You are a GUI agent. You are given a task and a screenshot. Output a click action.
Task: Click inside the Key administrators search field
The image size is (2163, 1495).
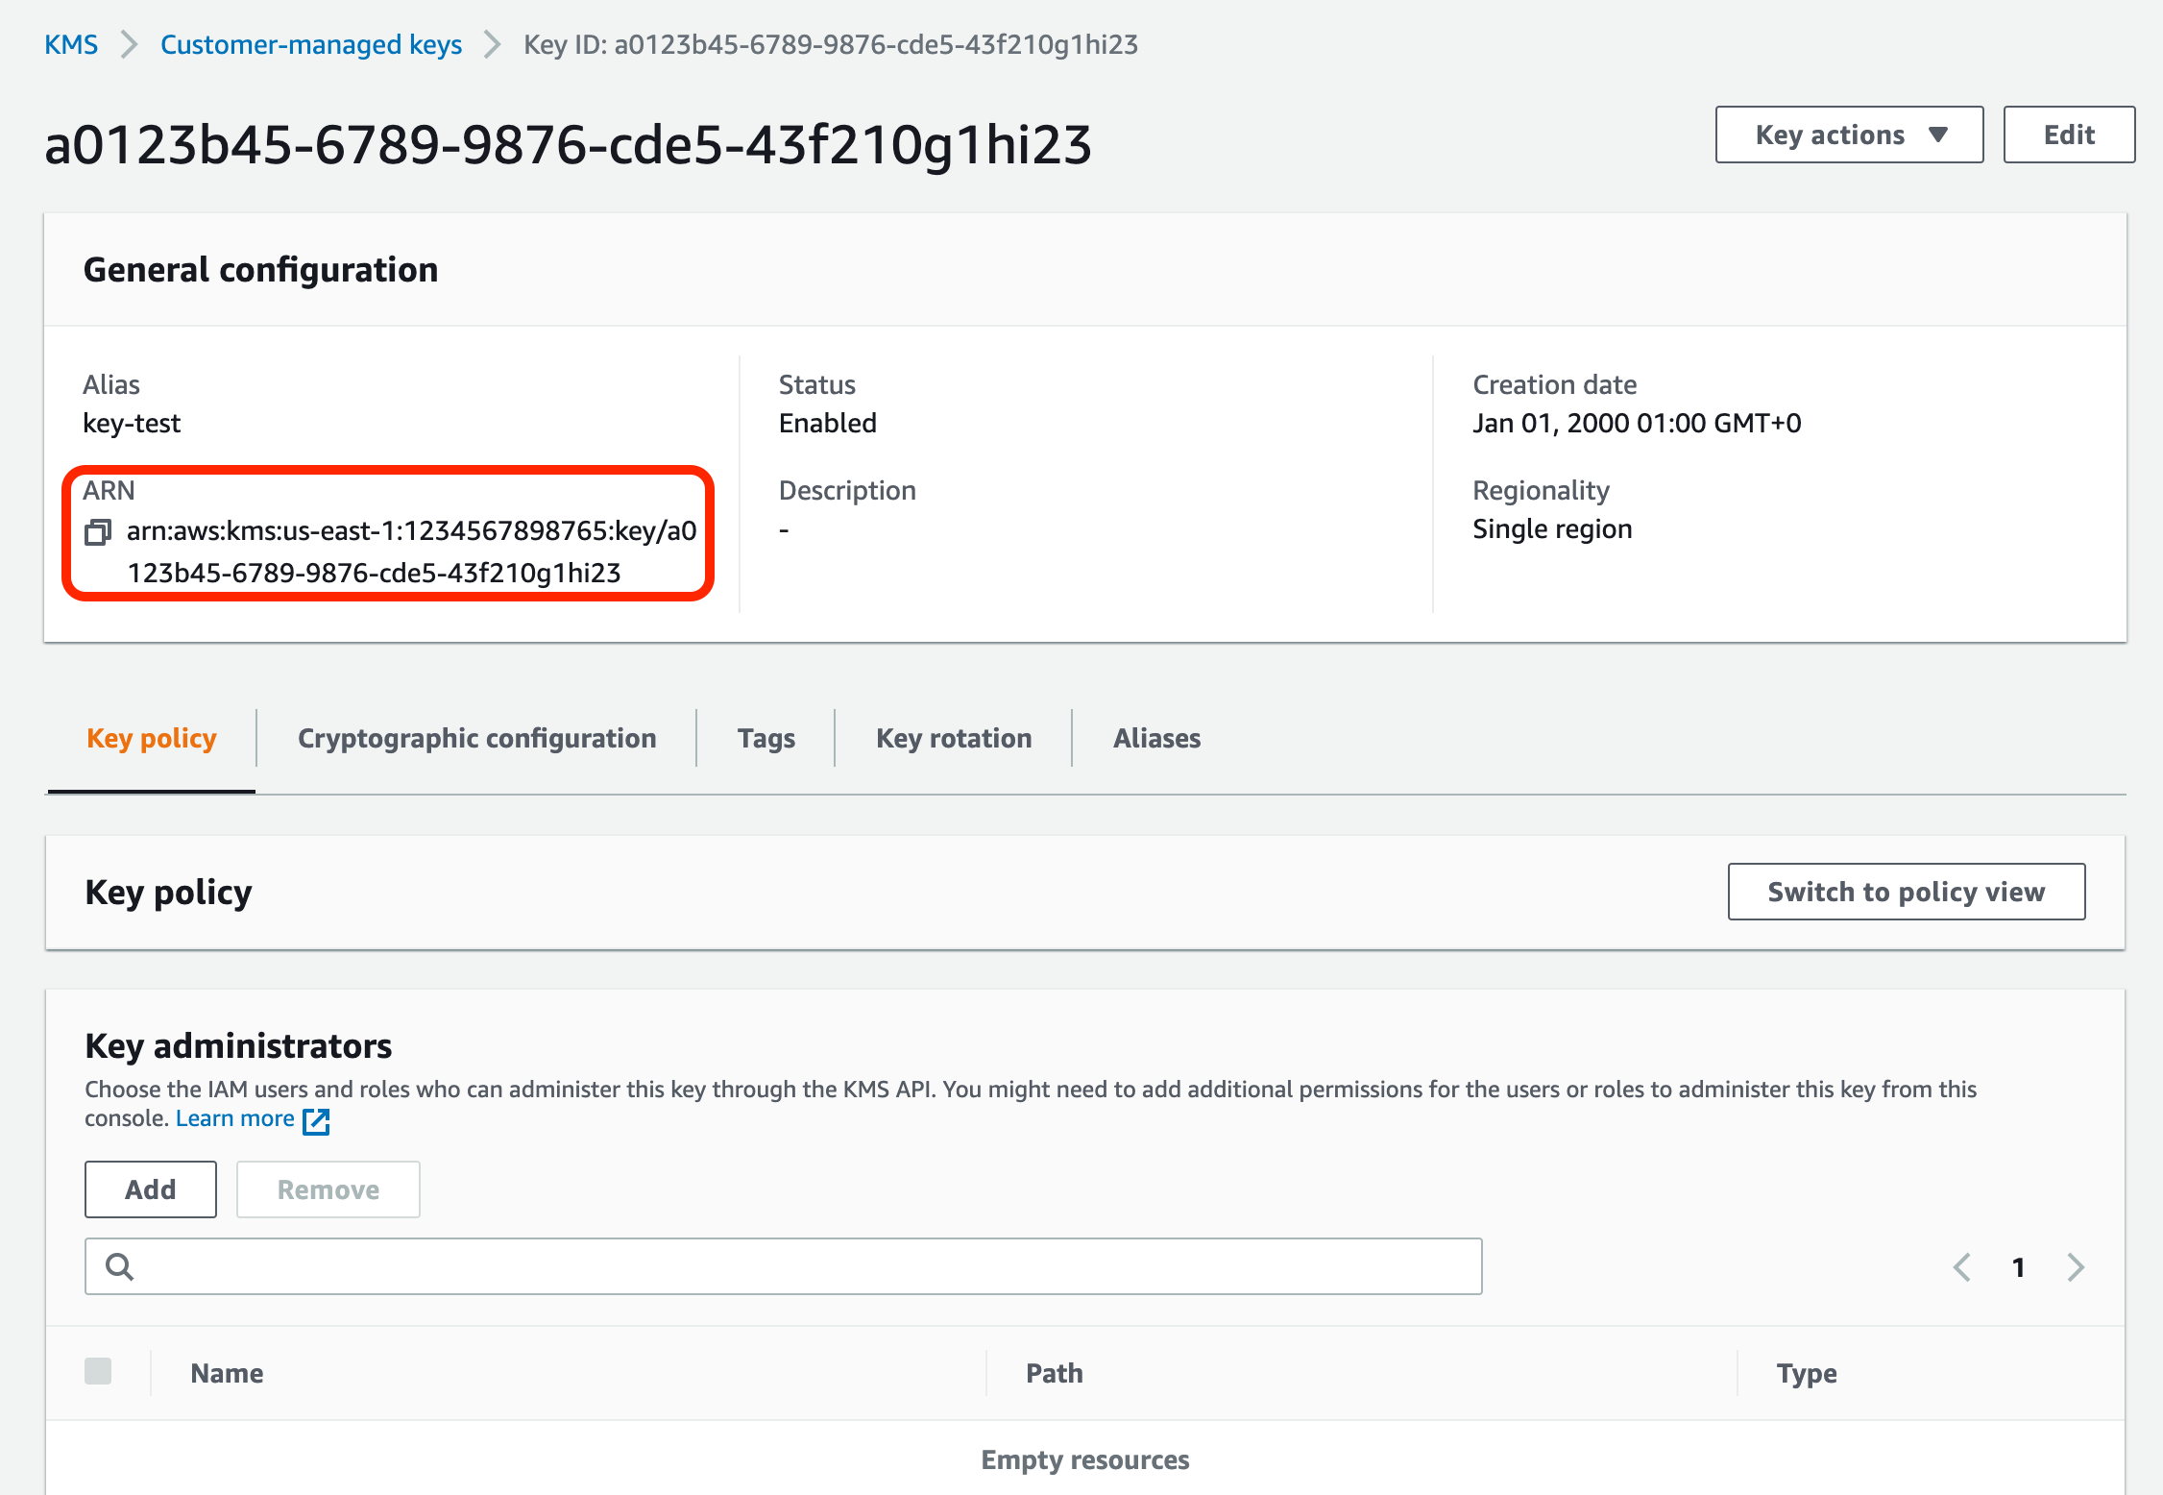pos(768,1266)
